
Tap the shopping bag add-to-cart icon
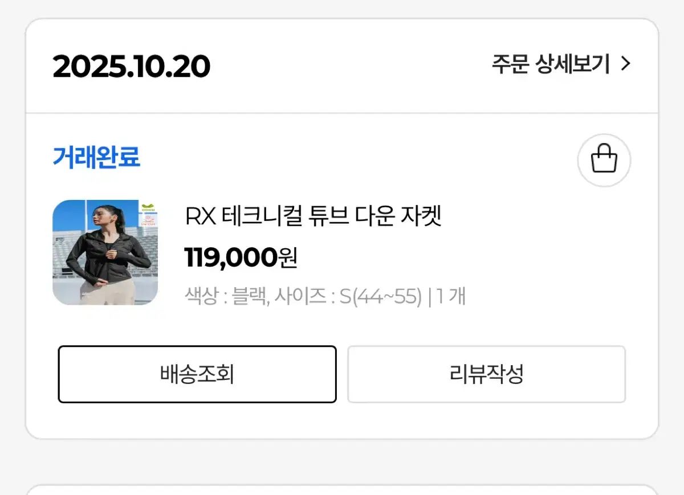(604, 160)
